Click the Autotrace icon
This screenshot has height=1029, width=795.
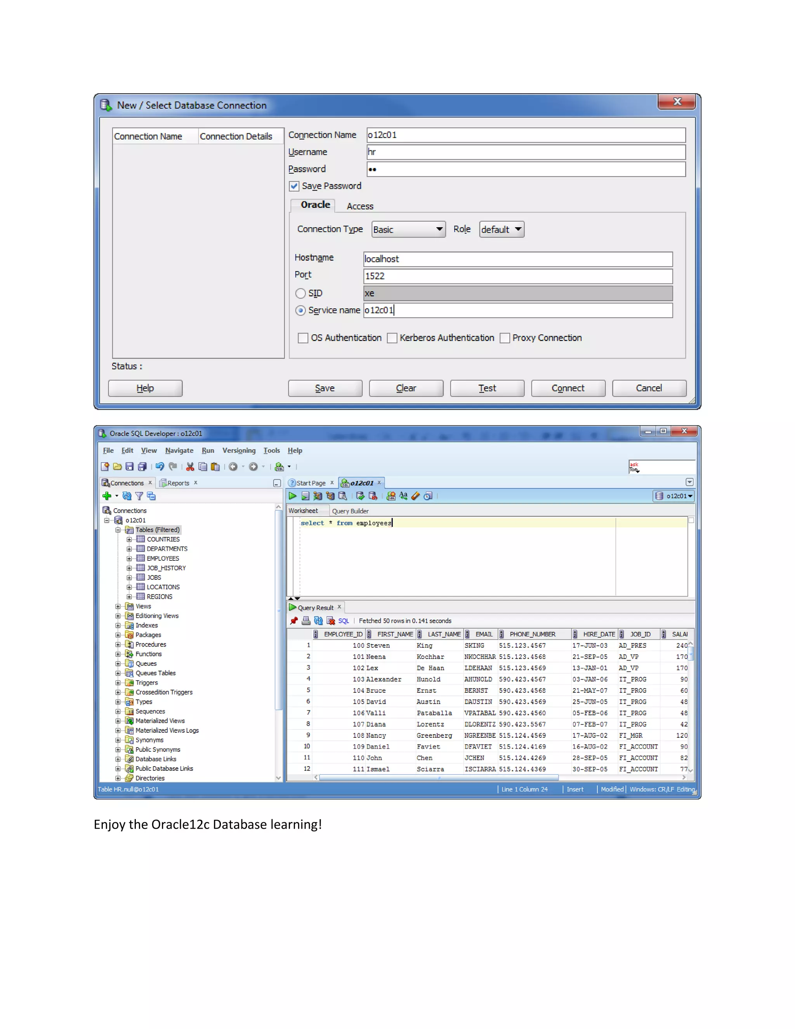click(318, 495)
